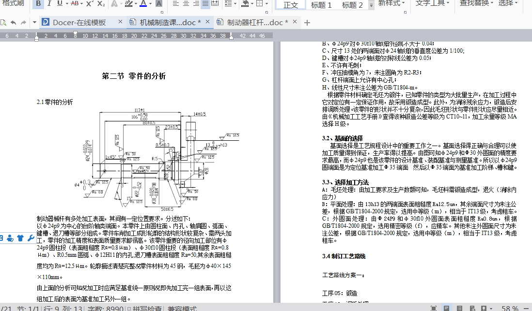Open highlight color dropdown arrow
The width and height of the screenshot is (532, 311).
pyautogui.click(x=136, y=4)
